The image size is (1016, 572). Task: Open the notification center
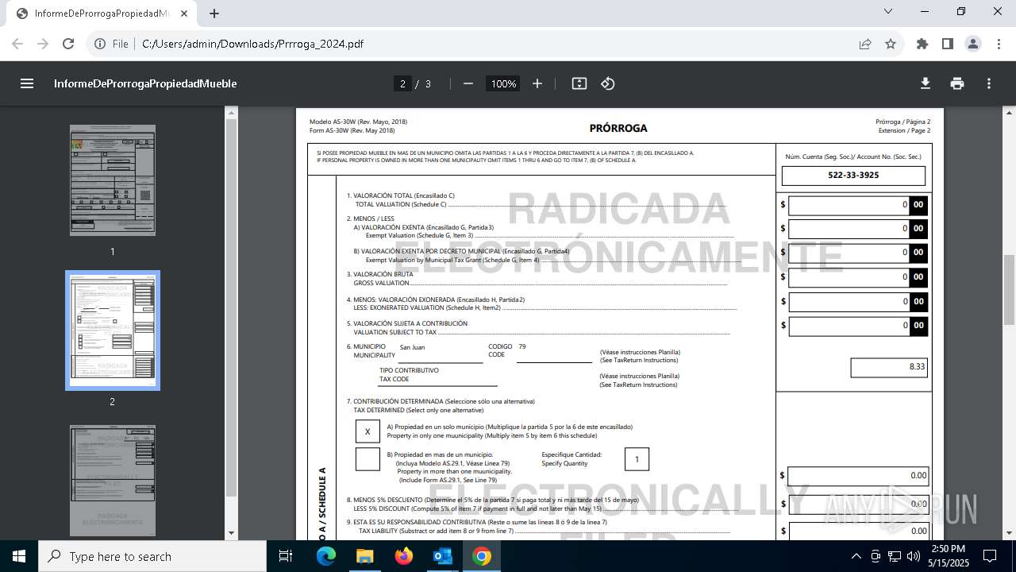coord(990,556)
